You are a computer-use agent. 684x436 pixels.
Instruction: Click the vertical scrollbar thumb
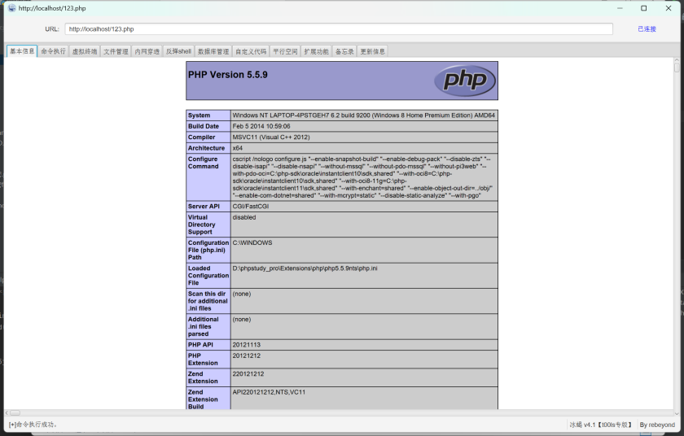point(677,68)
